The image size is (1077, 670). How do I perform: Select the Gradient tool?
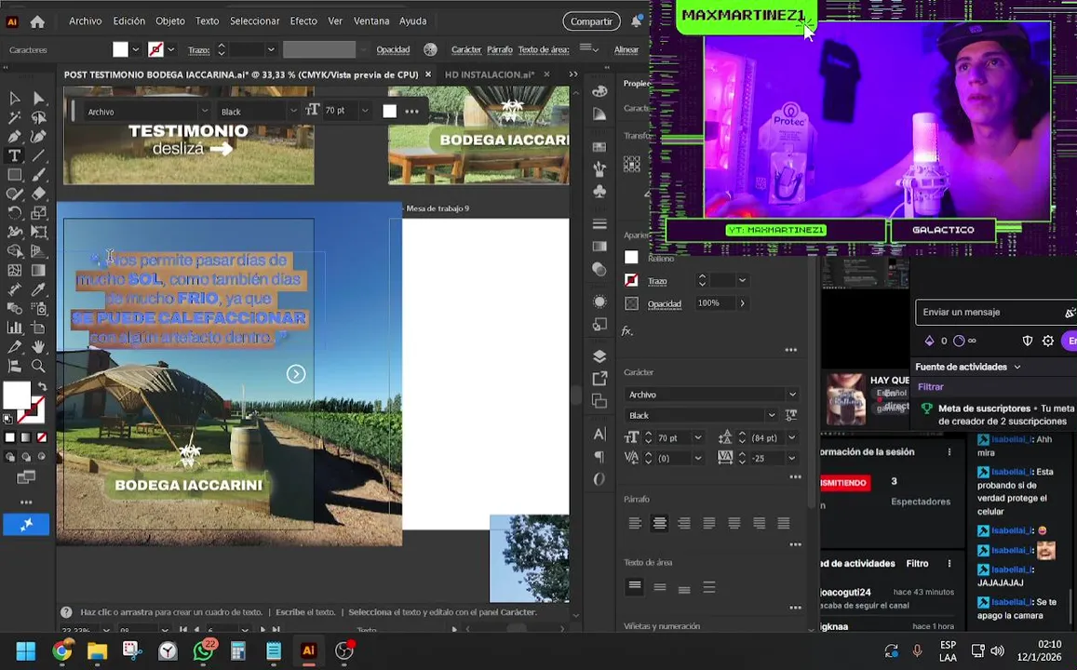[x=38, y=271]
